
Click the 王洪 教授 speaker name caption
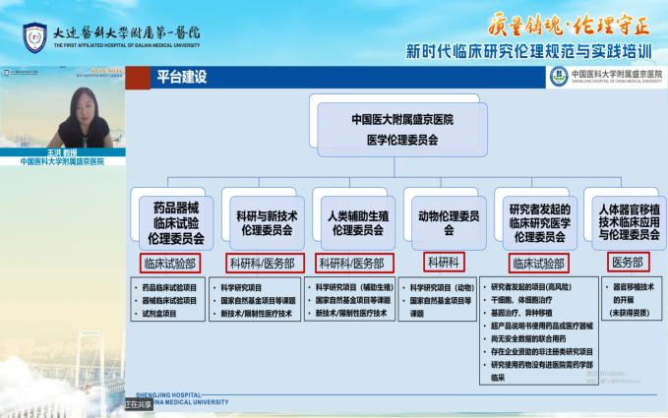click(x=63, y=152)
